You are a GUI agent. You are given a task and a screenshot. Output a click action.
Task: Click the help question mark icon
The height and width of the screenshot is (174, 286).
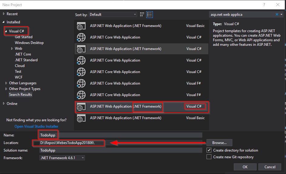click(264, 5)
